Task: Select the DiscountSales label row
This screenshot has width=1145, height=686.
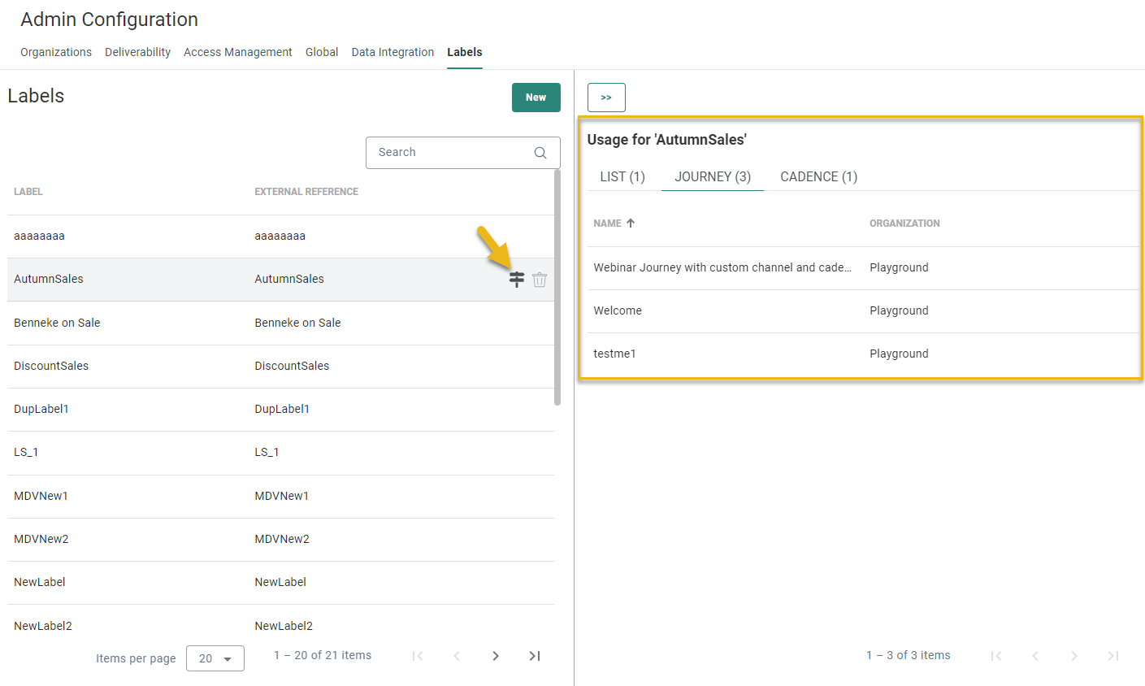Action: pyautogui.click(x=51, y=366)
